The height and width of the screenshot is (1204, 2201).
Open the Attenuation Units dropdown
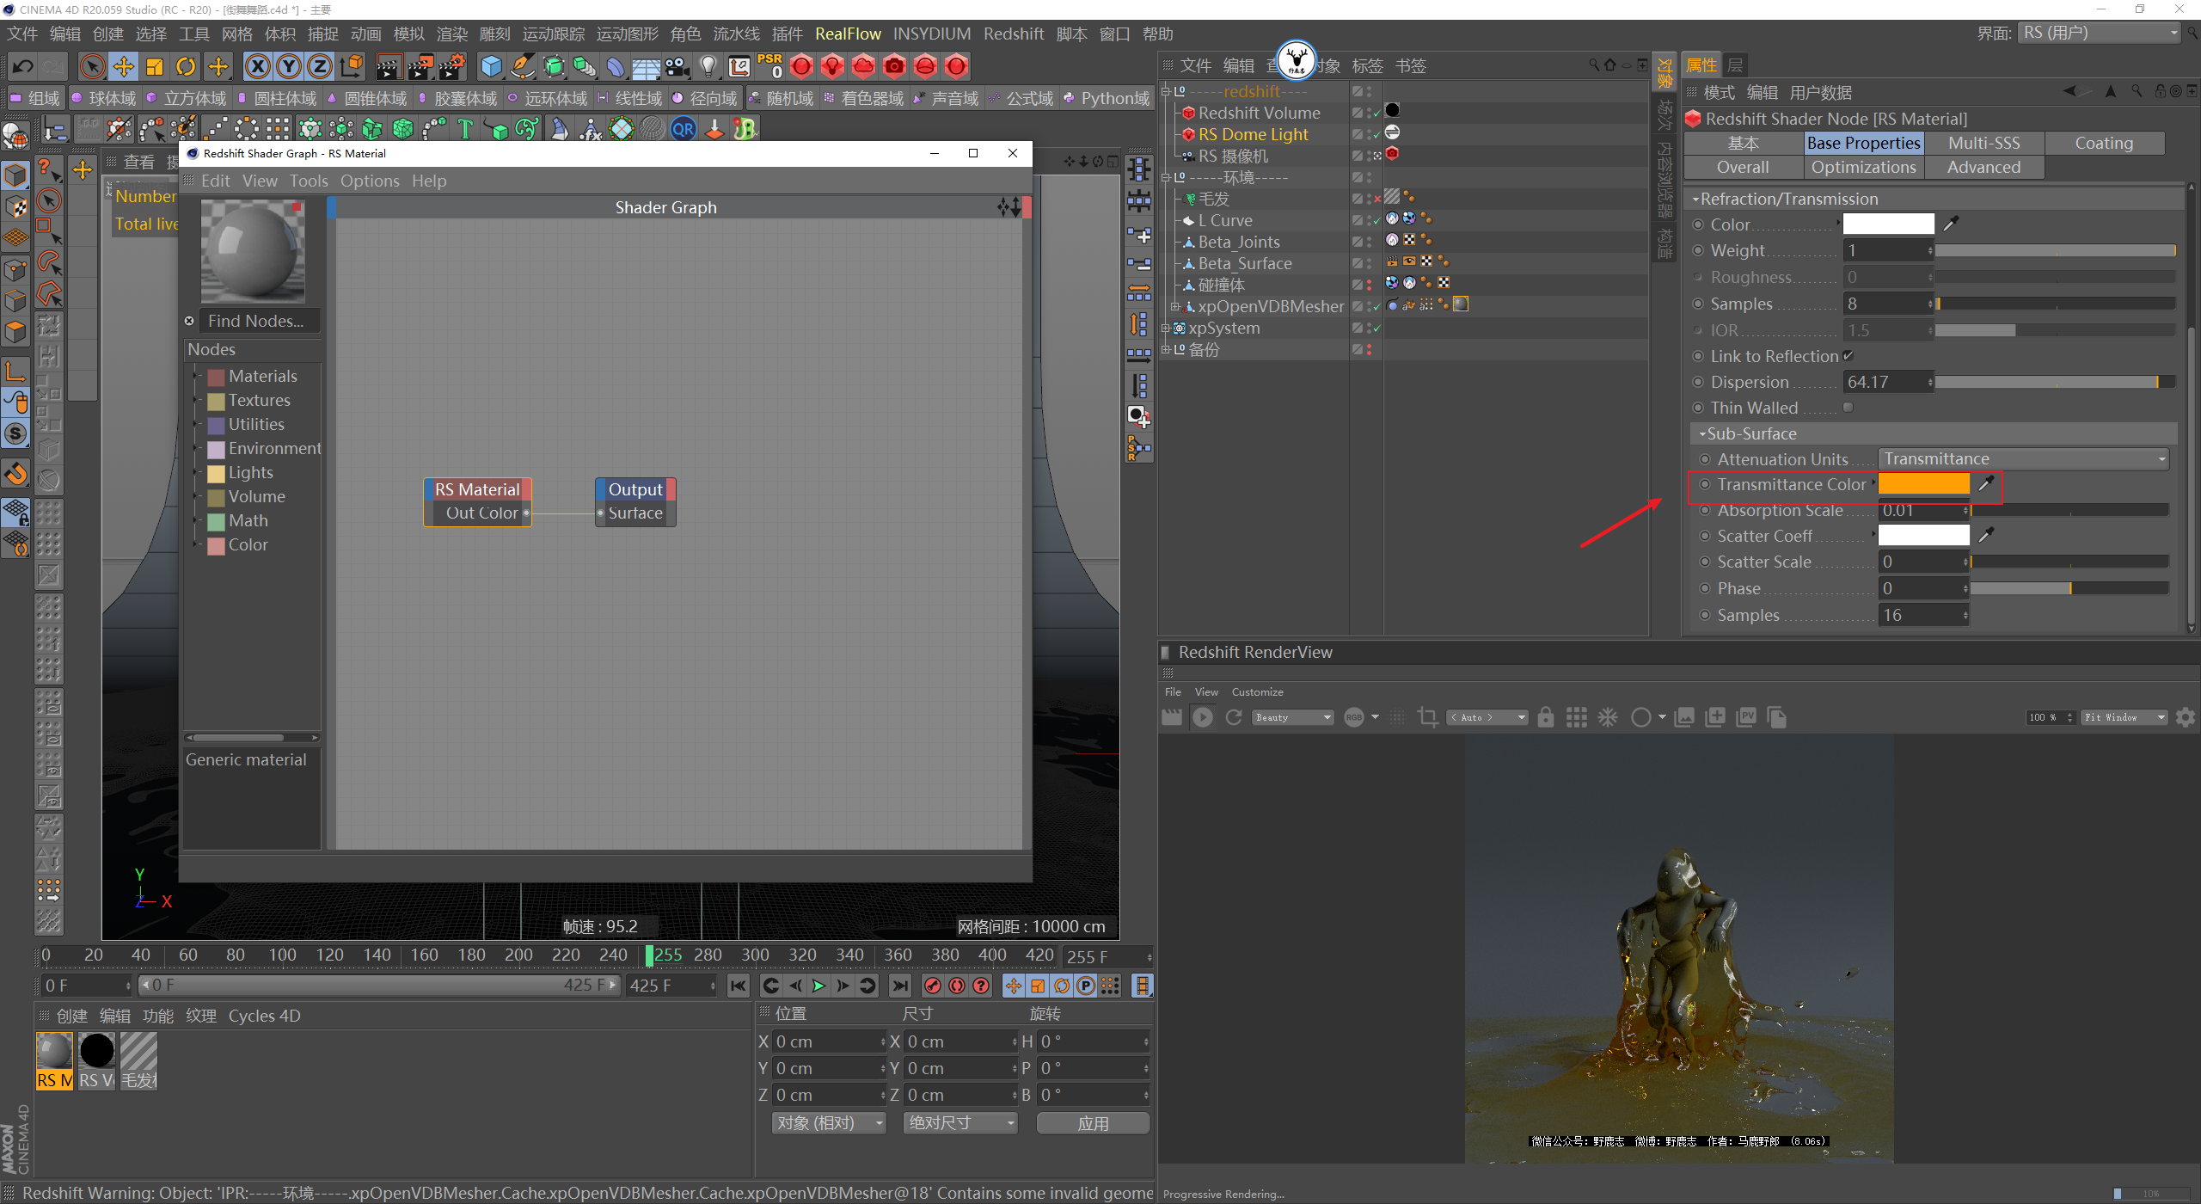[2021, 458]
